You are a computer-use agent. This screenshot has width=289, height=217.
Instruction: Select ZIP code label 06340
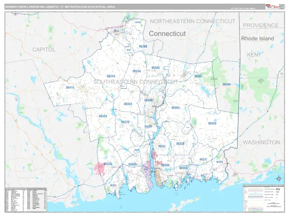tap(165, 165)
